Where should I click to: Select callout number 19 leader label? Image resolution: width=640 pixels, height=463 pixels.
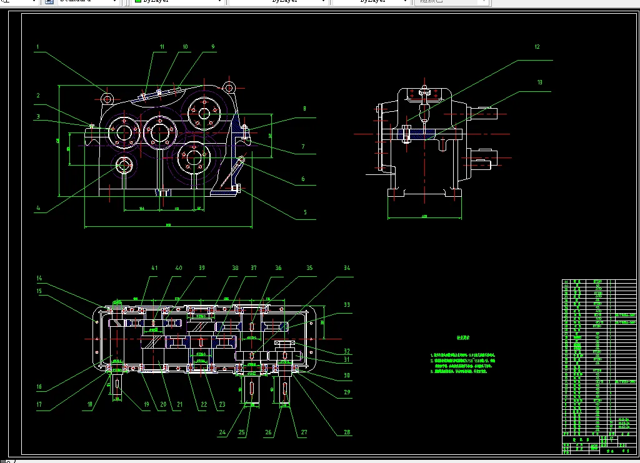(146, 405)
